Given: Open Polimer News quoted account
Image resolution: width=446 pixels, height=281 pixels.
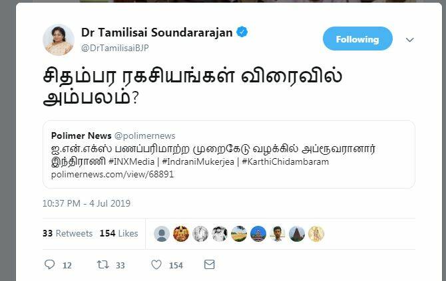Looking at the screenshot, I should [81, 136].
